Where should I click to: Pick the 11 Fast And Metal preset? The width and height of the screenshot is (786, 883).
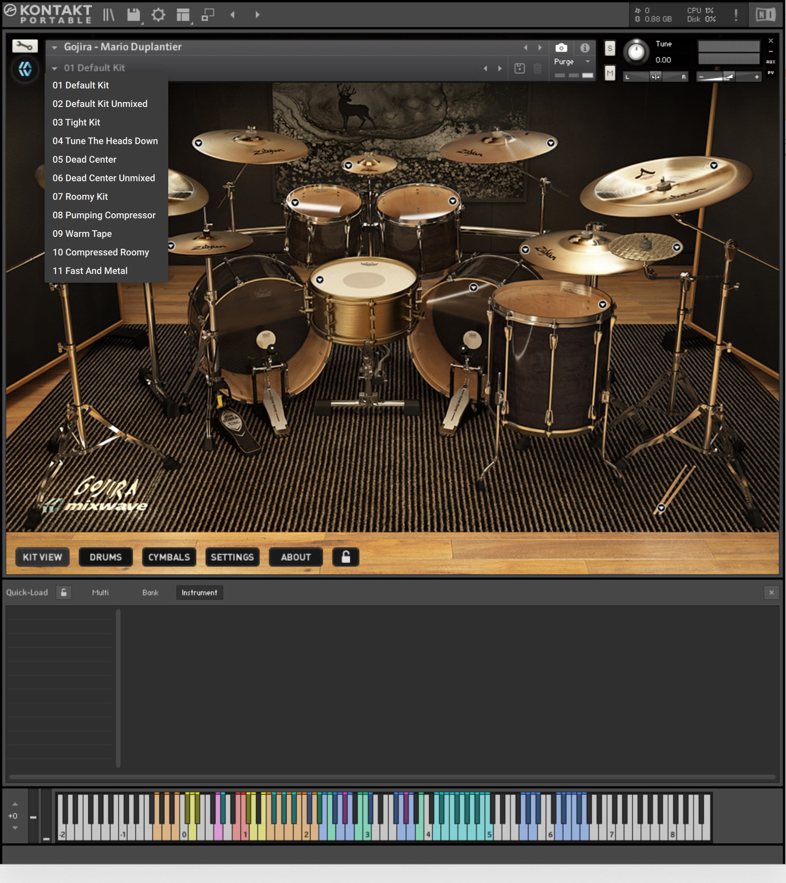click(106, 271)
